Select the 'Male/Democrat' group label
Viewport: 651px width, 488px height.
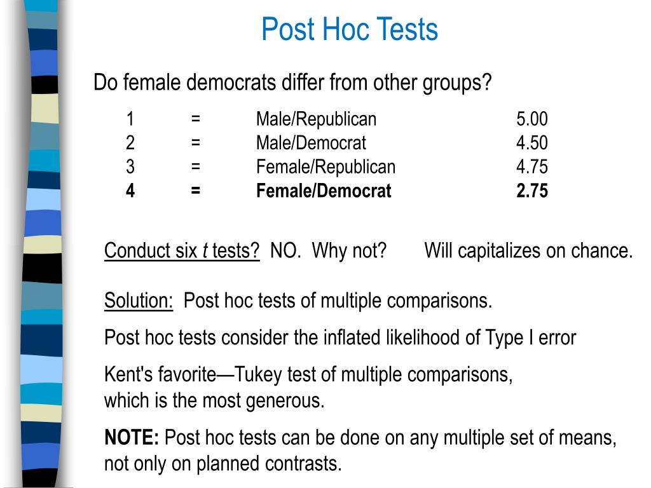[x=311, y=143]
